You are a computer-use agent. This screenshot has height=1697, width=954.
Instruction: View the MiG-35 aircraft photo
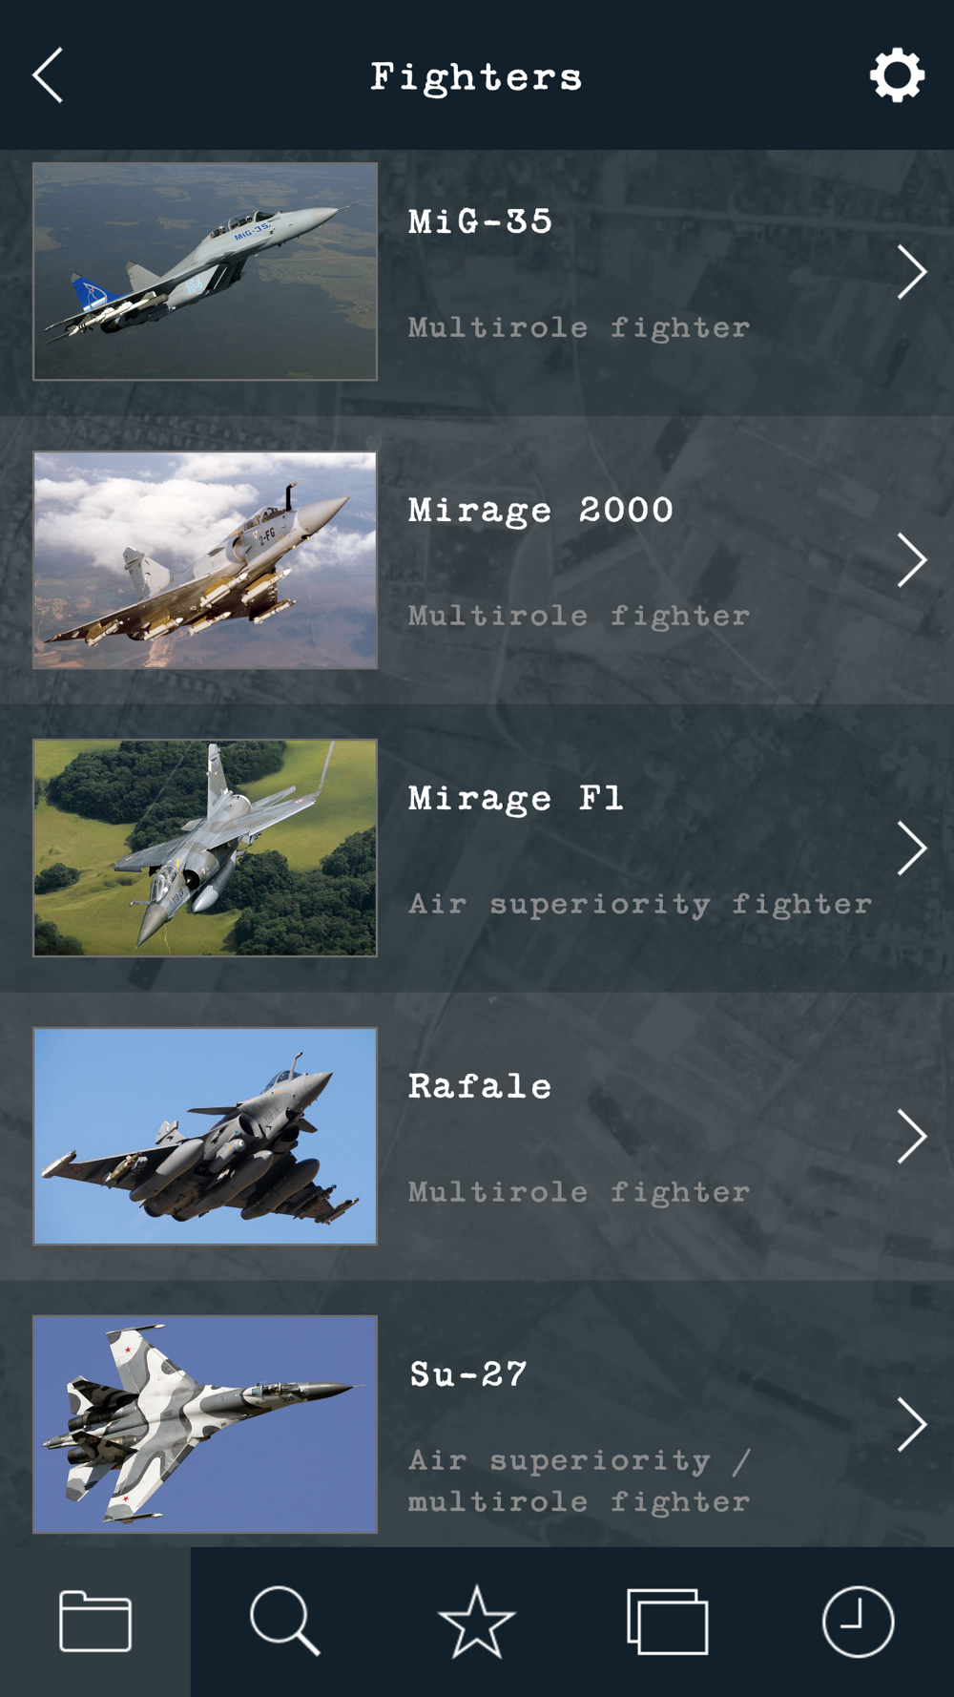pos(205,272)
